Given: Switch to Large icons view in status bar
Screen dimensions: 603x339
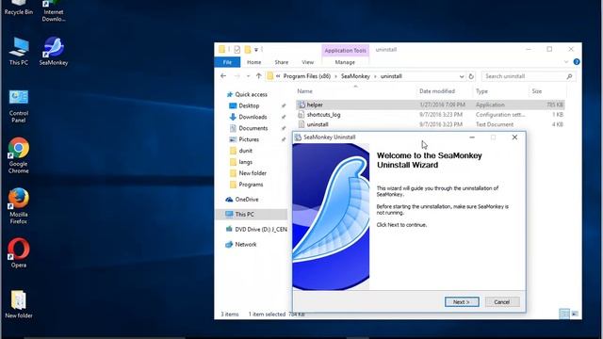Looking at the screenshot, I should [x=575, y=314].
